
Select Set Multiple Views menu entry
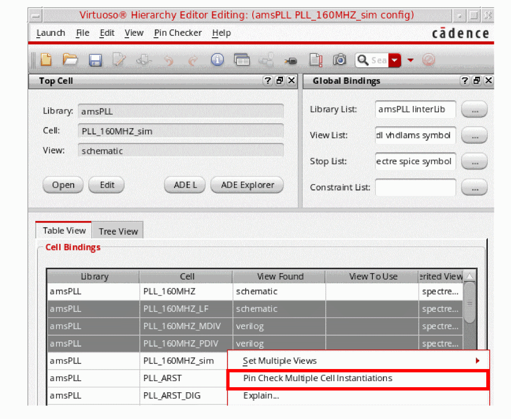click(x=358, y=360)
